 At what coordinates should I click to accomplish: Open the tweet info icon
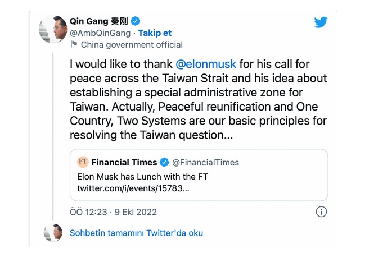321,212
